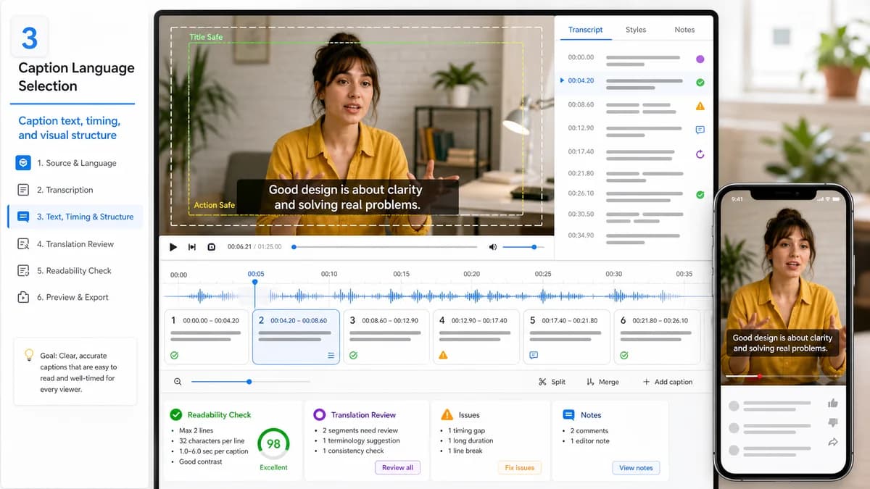
Task: Adjust the timeline zoom slider
Action: (251, 382)
